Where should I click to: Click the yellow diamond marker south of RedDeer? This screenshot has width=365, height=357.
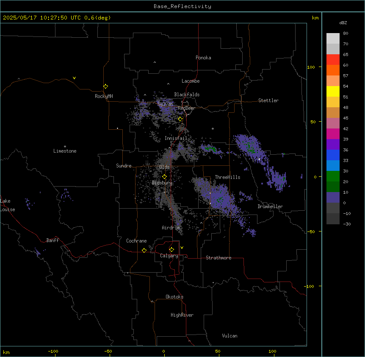click(x=180, y=119)
